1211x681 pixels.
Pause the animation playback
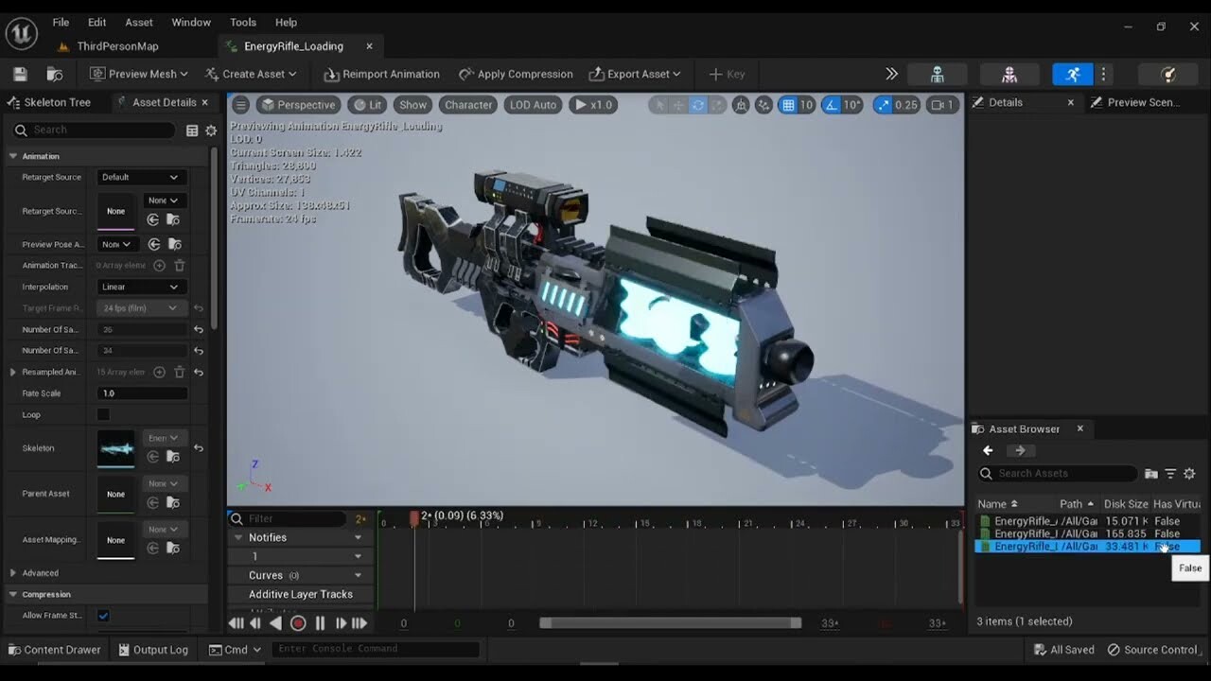pyautogui.click(x=320, y=623)
